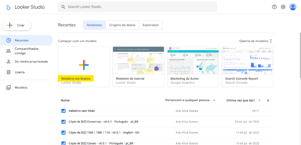301x145 pixels.
Task: Open Cópia de [SZ] Conversas - v0.0.1 report
Action: [x=166, y=122]
